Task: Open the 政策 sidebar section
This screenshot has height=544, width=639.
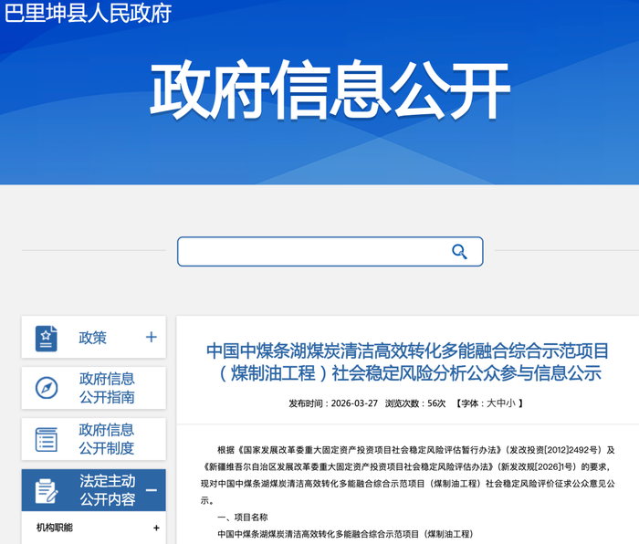Action: tap(93, 338)
